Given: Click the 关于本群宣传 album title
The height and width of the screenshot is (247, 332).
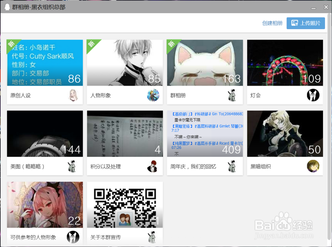Looking at the screenshot, I should (106, 237).
